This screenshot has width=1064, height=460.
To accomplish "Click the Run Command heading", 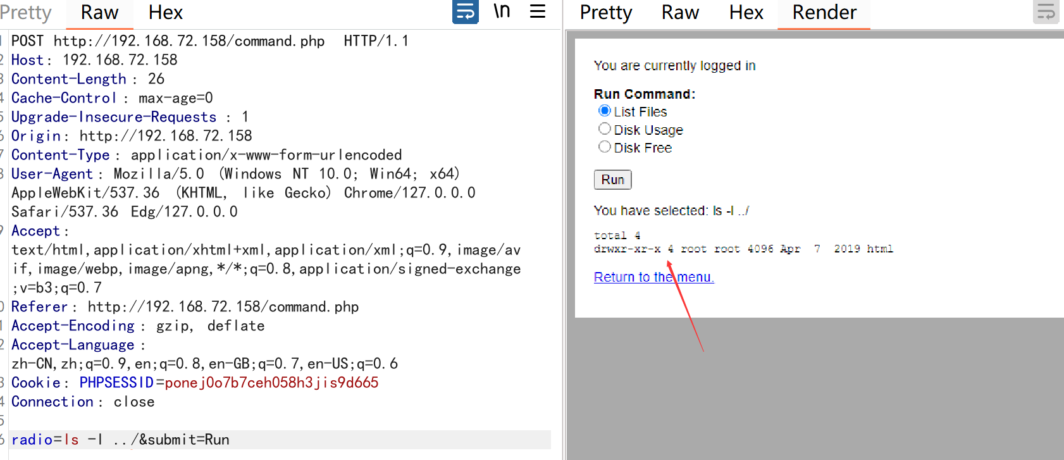I will [645, 94].
